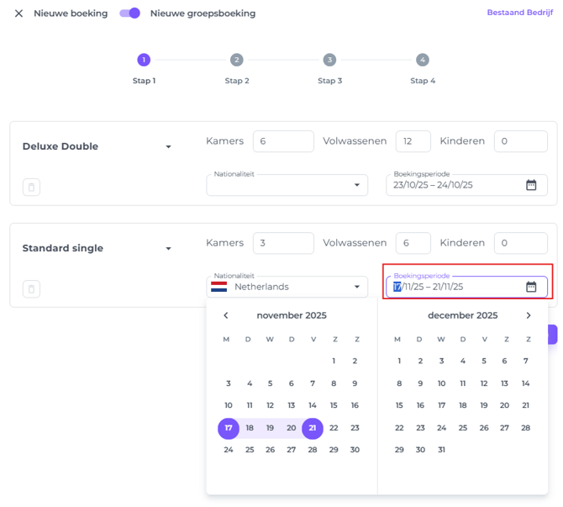Go to previous month in calendar
Screen dimensions: 563x507
click(x=226, y=316)
